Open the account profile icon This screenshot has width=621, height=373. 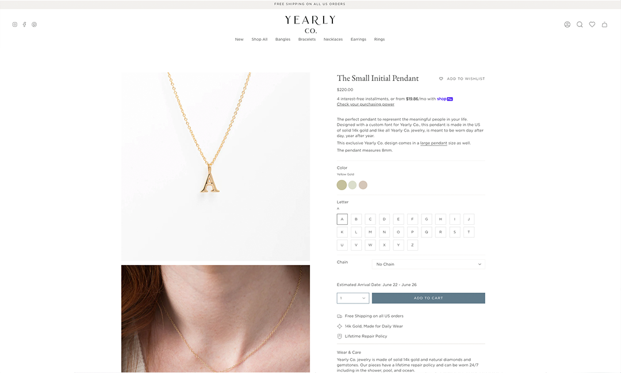coord(567,25)
